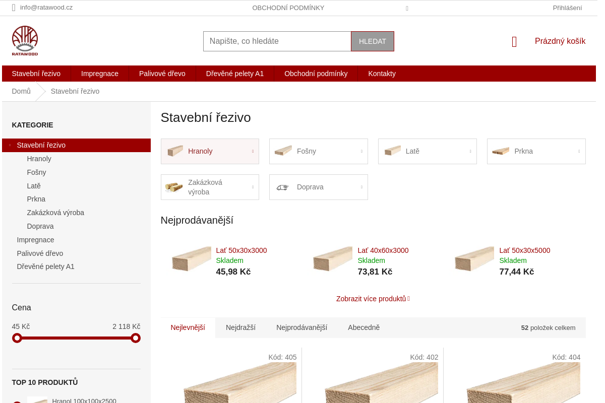Click the Lať 50x30x3000 product image
The height and width of the screenshot is (403, 605).
coord(191,259)
